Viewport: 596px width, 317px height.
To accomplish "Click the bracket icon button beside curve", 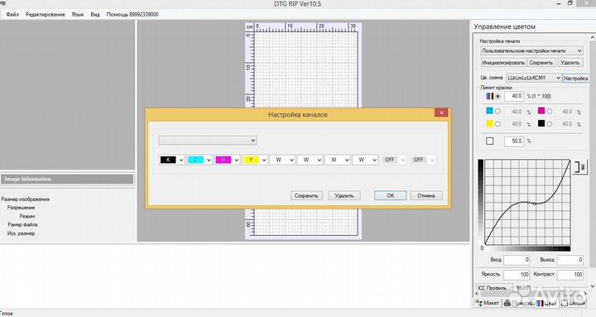I will [x=580, y=167].
